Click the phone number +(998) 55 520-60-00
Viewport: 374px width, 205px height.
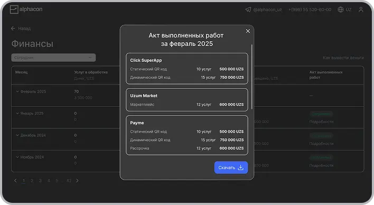pyautogui.click(x=310, y=10)
